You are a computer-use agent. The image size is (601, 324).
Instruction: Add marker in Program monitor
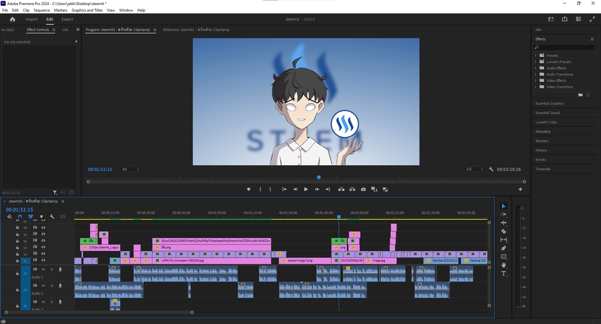[249, 189]
